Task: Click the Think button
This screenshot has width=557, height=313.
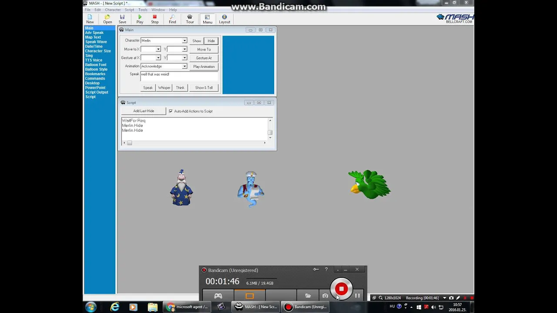Action: [x=180, y=88]
